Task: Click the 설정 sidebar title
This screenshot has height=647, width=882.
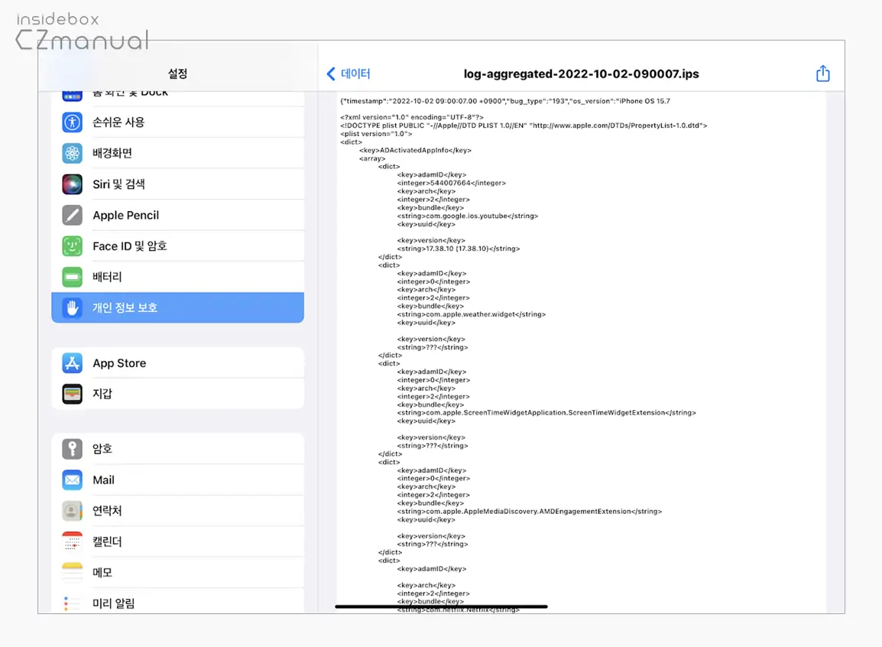Action: point(178,73)
